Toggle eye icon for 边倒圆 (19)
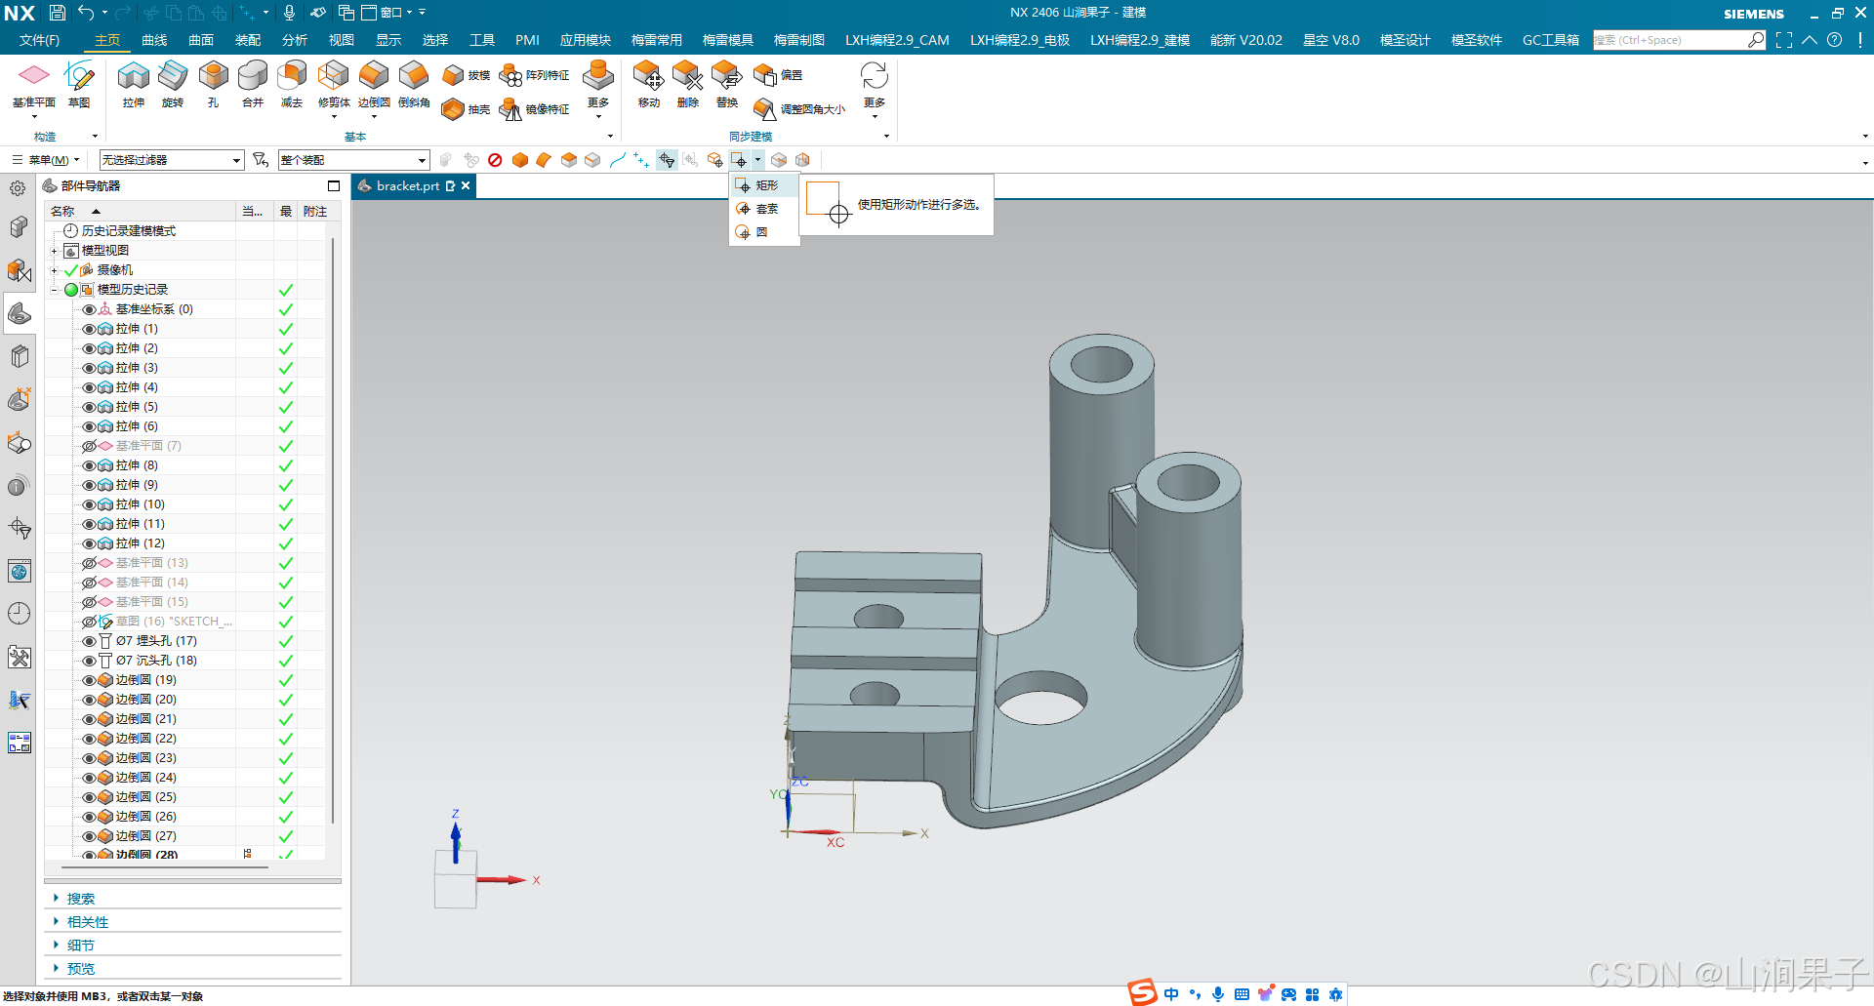Image resolution: width=1874 pixels, height=1006 pixels. [x=89, y=680]
